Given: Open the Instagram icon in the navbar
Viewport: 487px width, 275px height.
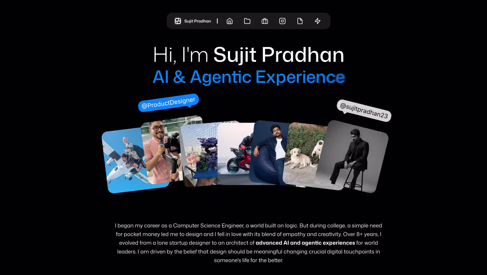Looking at the screenshot, I should click(282, 21).
